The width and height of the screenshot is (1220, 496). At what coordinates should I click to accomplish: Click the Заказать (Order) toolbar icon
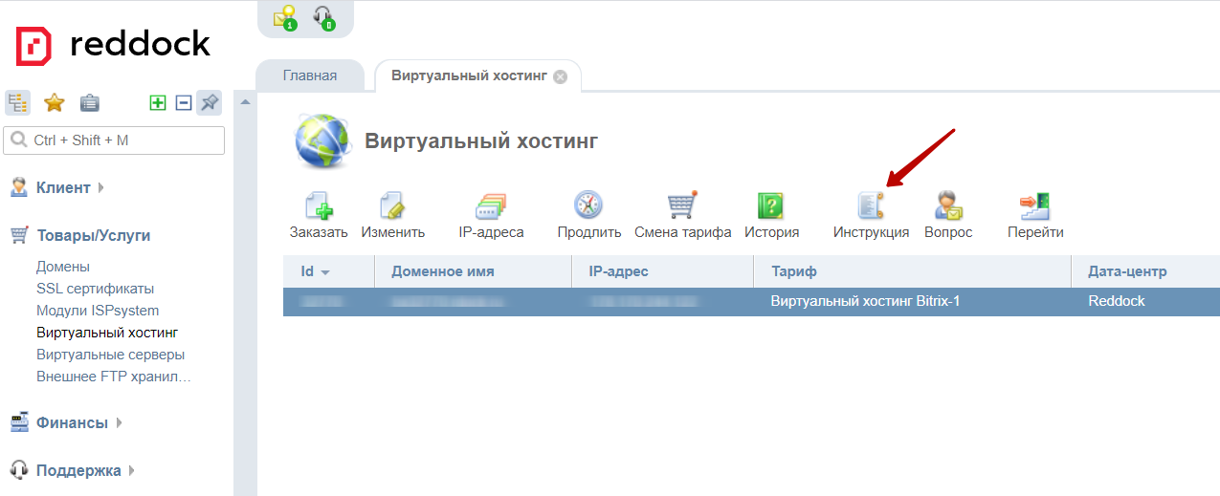click(318, 206)
